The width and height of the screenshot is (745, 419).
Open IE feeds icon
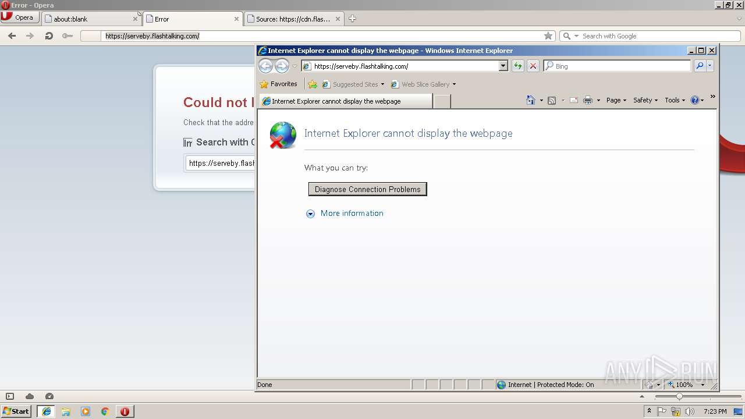552,100
